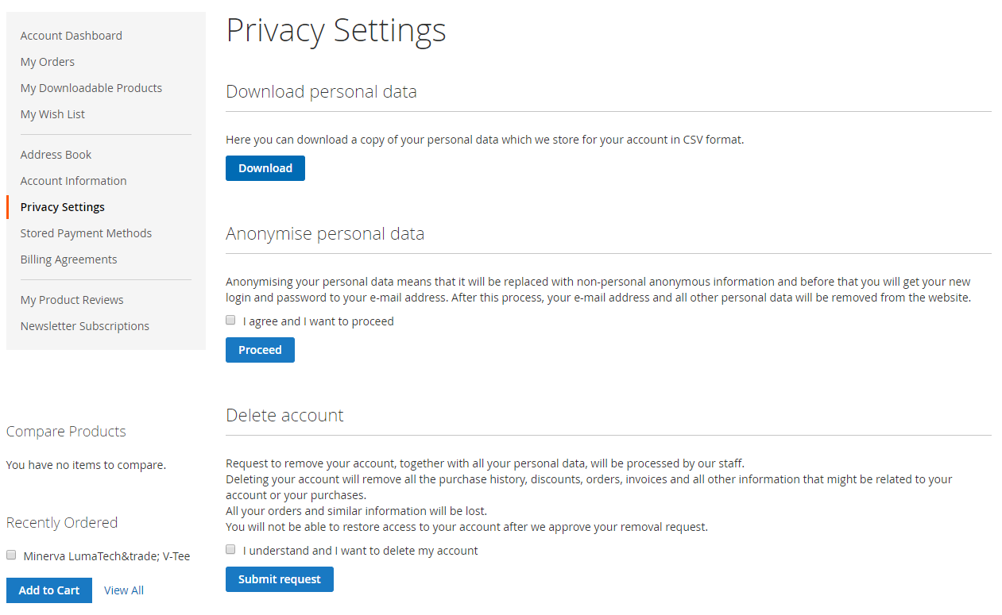Check the 'I agree and I want to proceed' checkbox
Viewport: 1002px width, 615px height.
pos(230,321)
